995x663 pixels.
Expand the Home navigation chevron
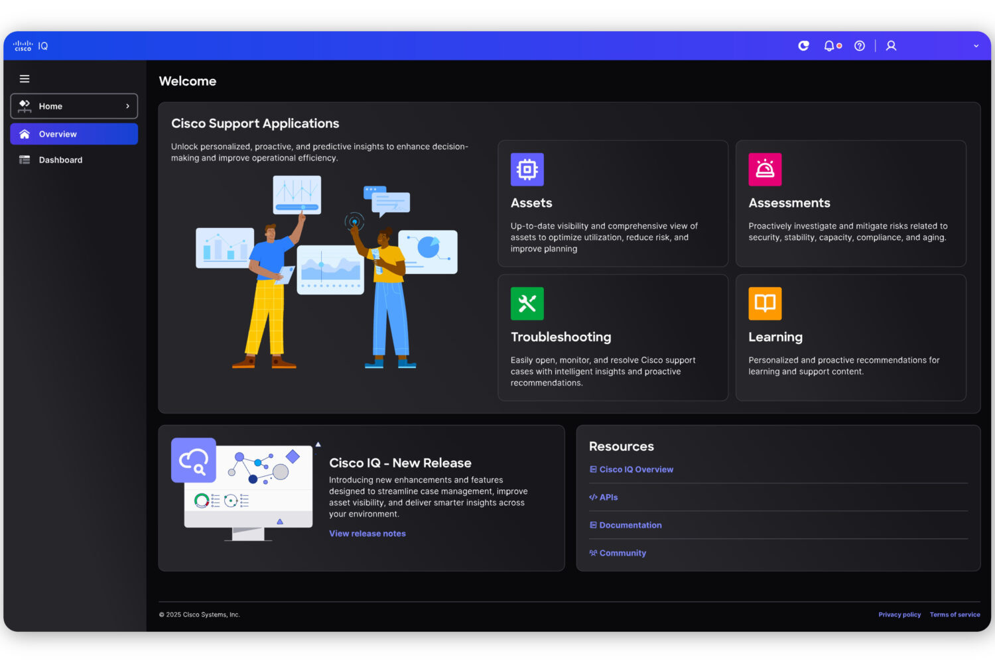(128, 106)
